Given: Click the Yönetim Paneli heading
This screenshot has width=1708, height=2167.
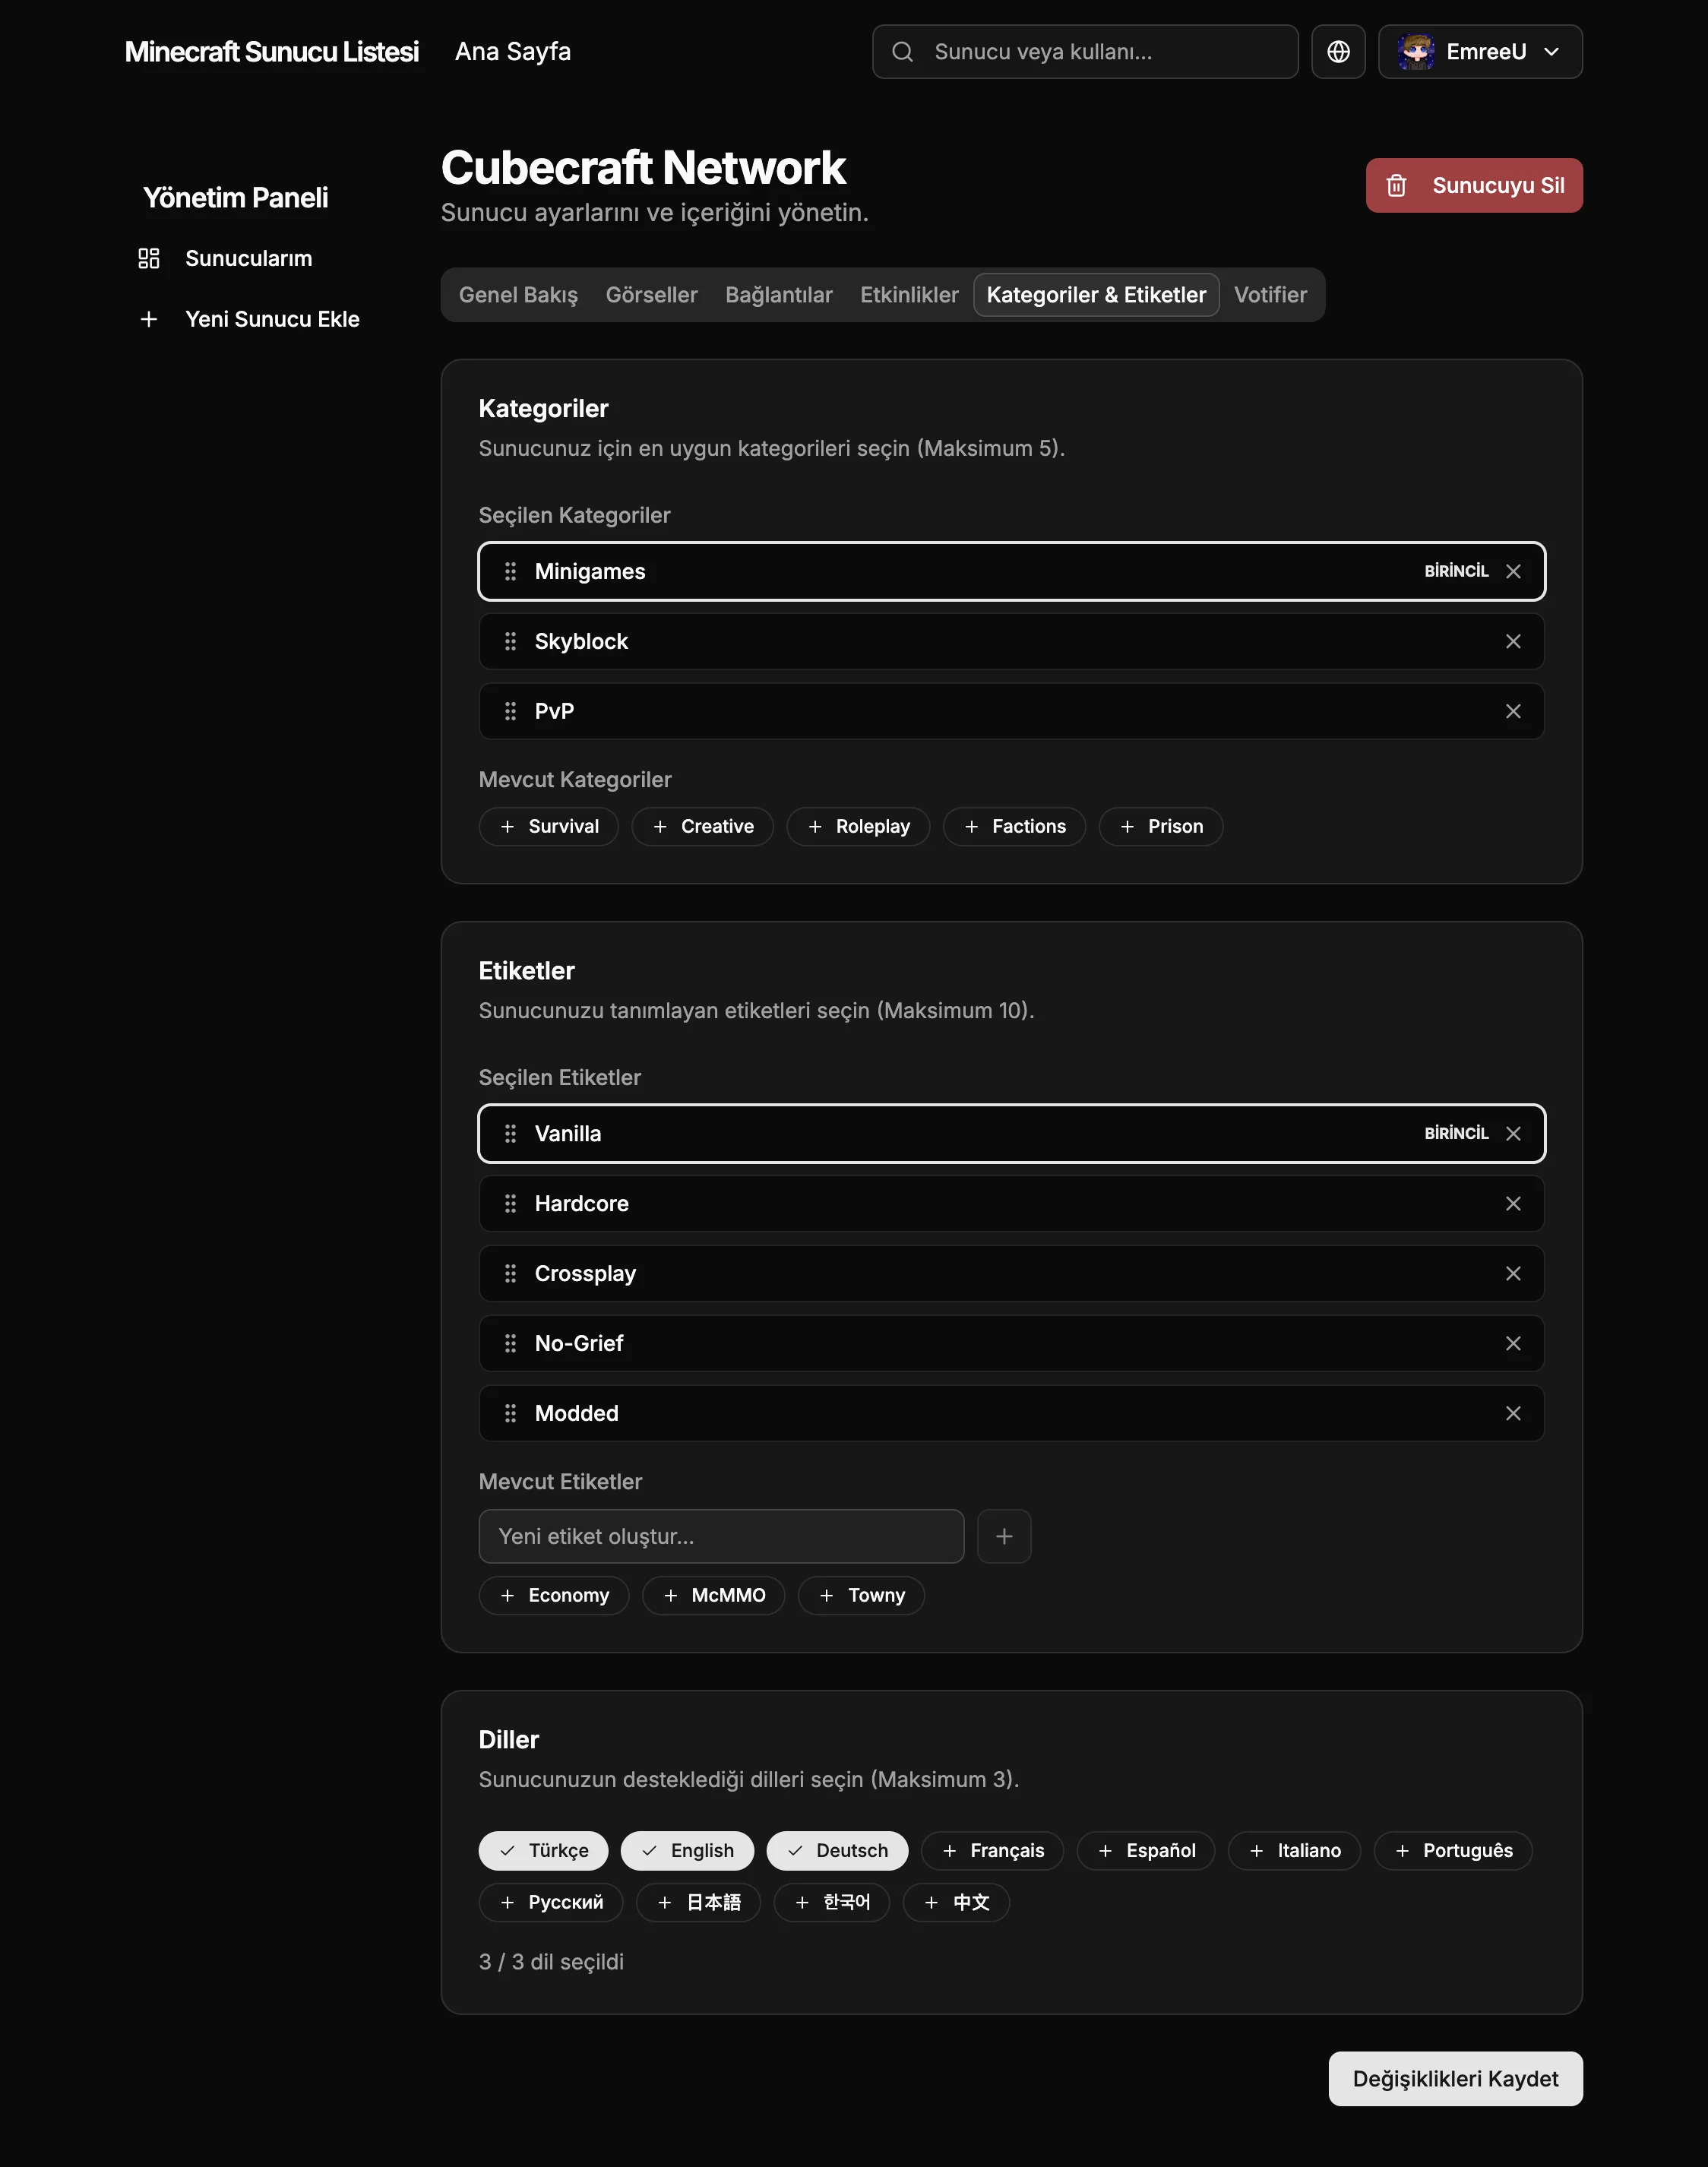Looking at the screenshot, I should pos(235,198).
